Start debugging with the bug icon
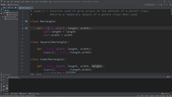The width and height of the screenshot is (172, 97). 161,5
